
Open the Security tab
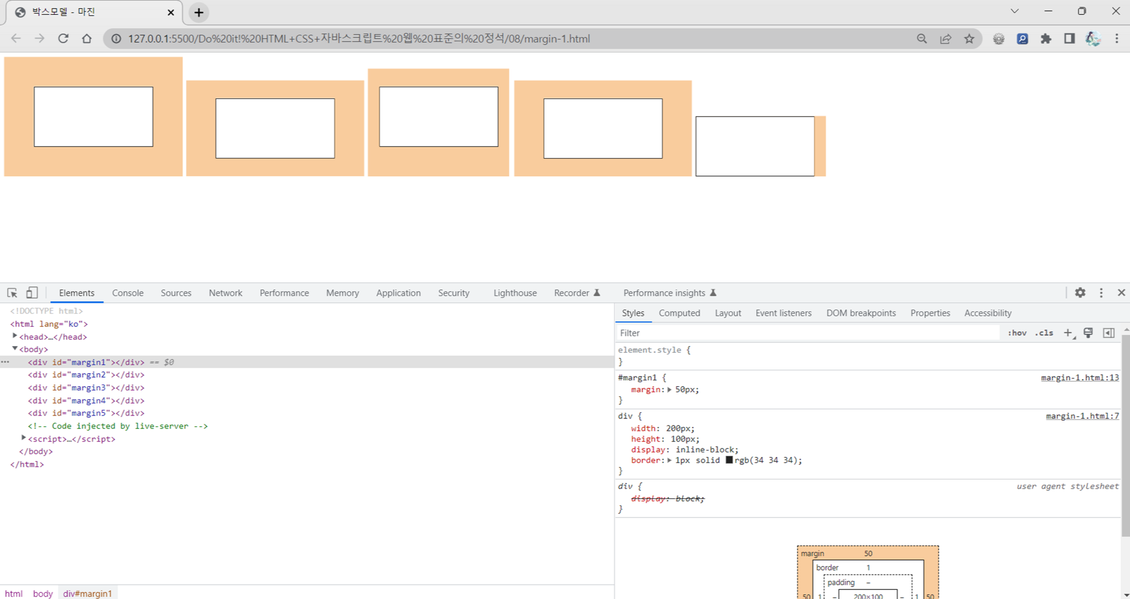(453, 293)
